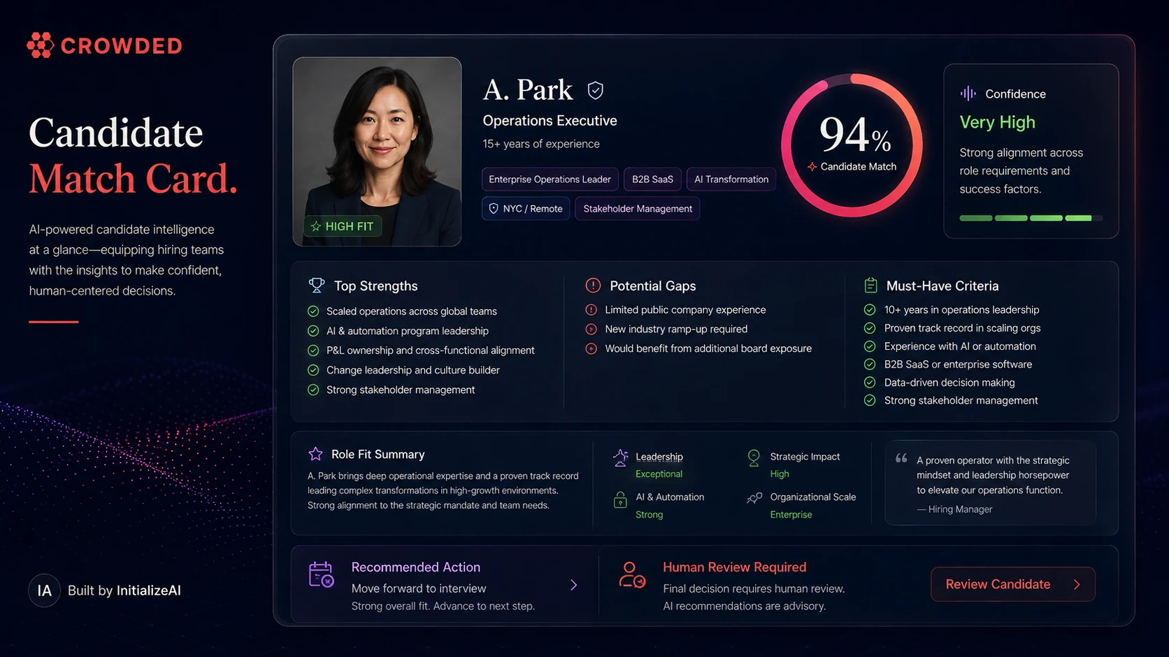
Task: Click the Confidence level progress bar
Action: tap(1031, 219)
